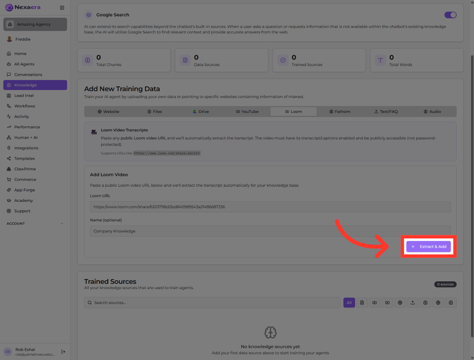Click the Total Chunks brain icon
The width and height of the screenshot is (474, 360).
(x=88, y=60)
